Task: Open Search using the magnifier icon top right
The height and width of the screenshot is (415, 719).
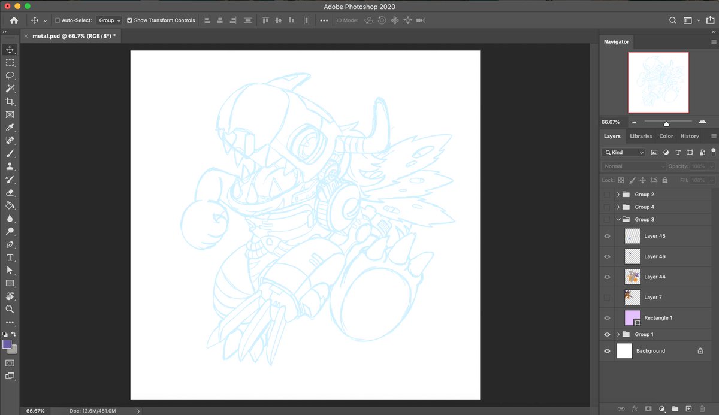Action: (673, 20)
